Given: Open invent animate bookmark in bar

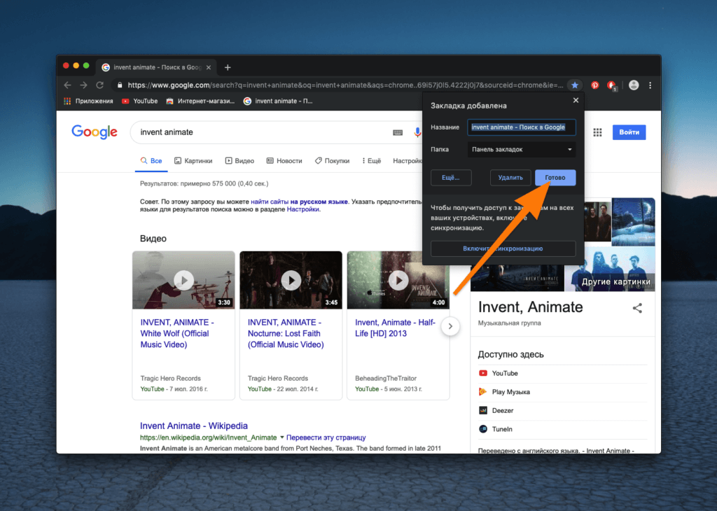Looking at the screenshot, I should [x=278, y=101].
